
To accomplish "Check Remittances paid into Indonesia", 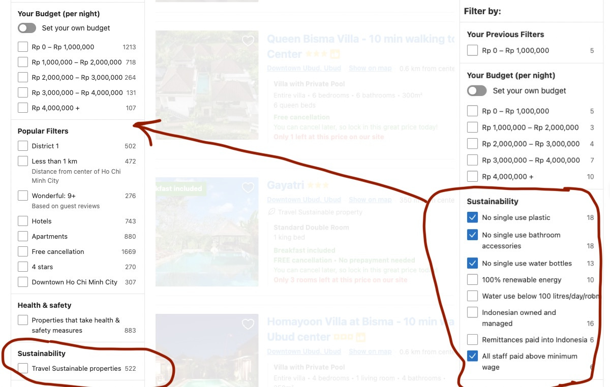I will pos(472,339).
